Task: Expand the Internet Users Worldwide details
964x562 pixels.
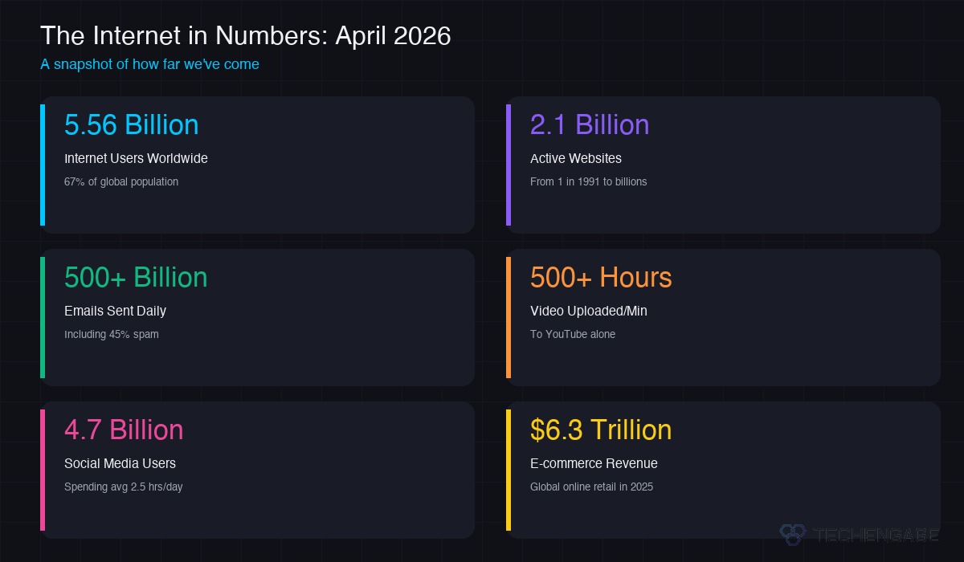Action: point(136,159)
